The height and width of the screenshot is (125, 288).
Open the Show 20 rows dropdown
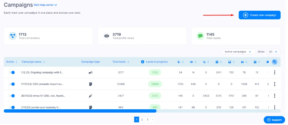click(x=273, y=52)
